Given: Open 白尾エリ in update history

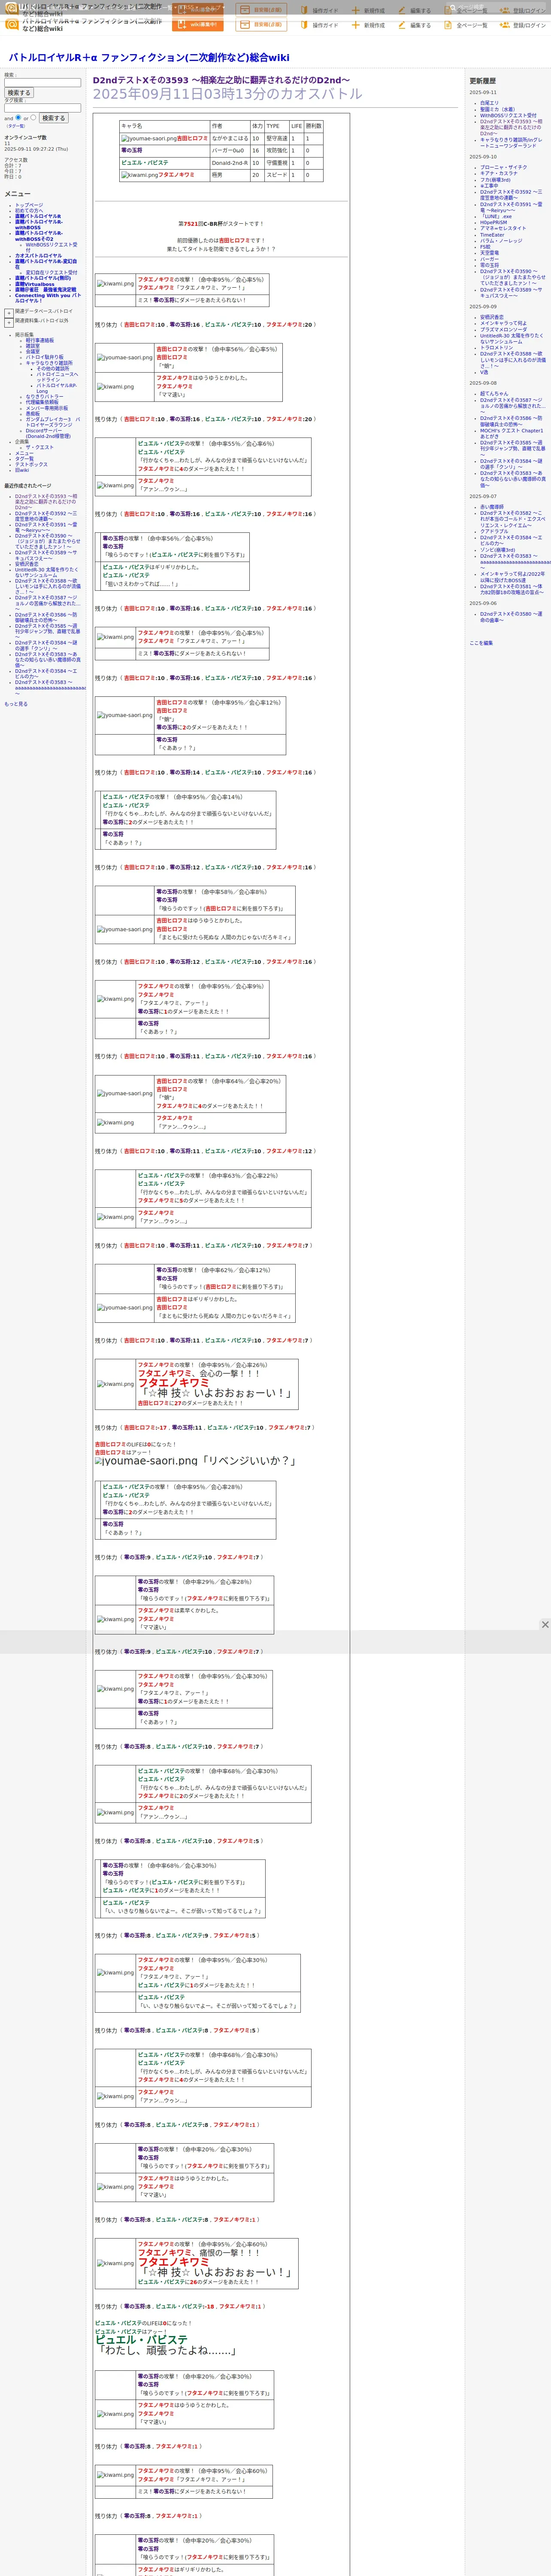Looking at the screenshot, I should [x=489, y=103].
